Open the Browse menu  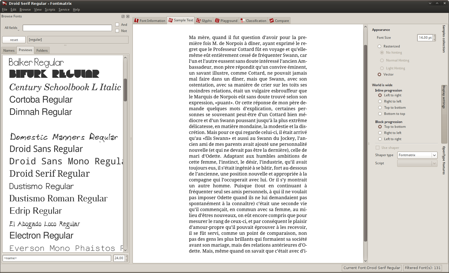point(25,10)
